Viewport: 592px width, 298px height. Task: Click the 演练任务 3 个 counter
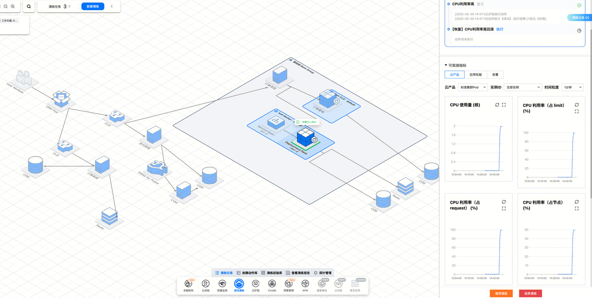click(x=60, y=6)
